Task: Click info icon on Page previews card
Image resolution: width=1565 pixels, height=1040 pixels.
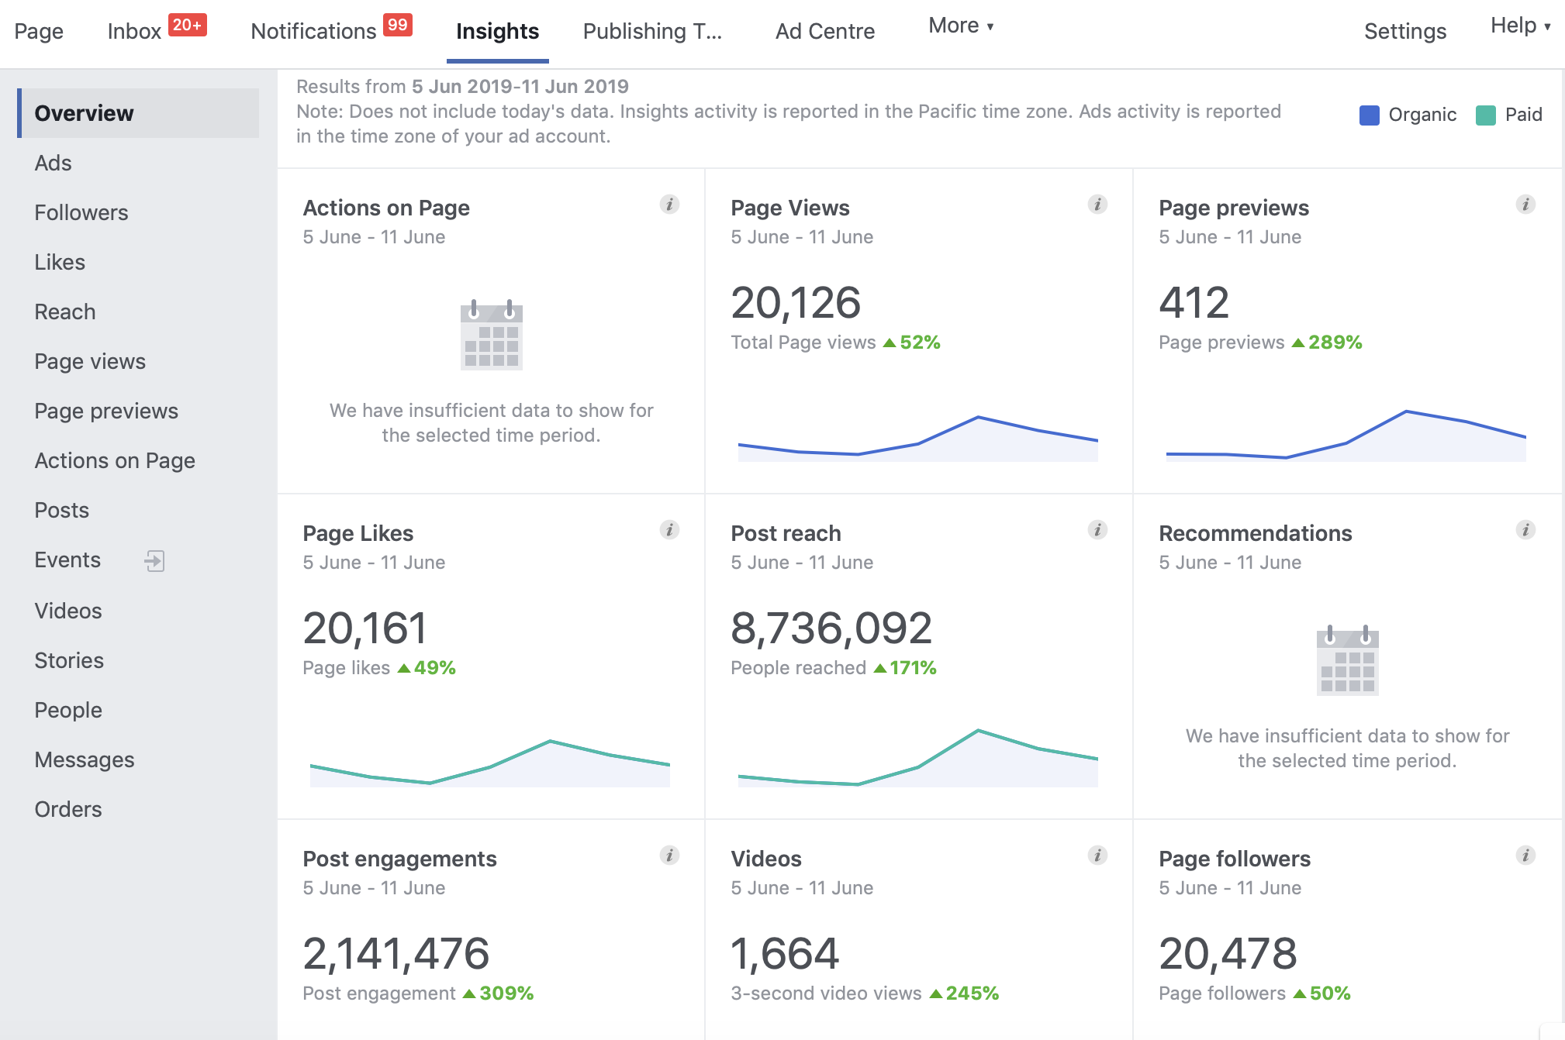Action: point(1525,205)
